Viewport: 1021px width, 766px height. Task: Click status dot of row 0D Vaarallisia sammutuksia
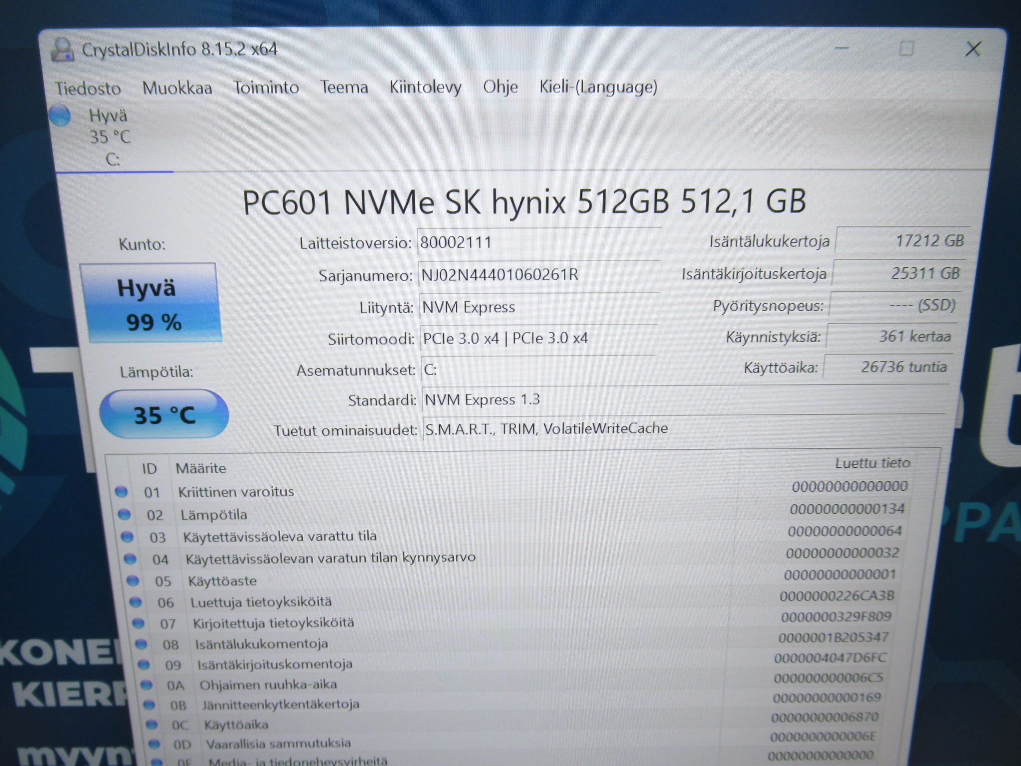pyautogui.click(x=154, y=744)
